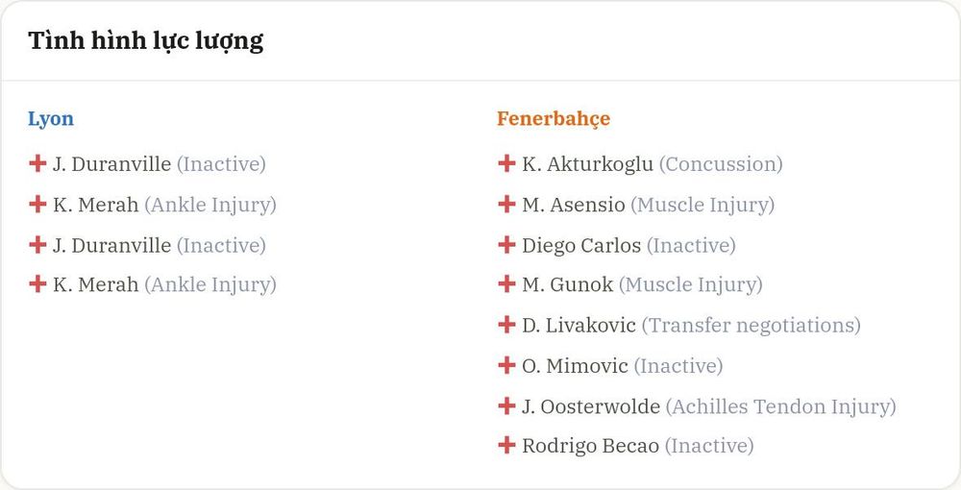Click the red cross beside D. Livakovic
Image resolution: width=961 pixels, height=490 pixels.
tap(506, 324)
